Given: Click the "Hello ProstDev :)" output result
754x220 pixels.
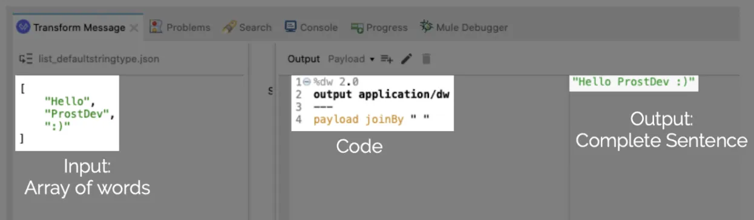Looking at the screenshot, I should 634,82.
